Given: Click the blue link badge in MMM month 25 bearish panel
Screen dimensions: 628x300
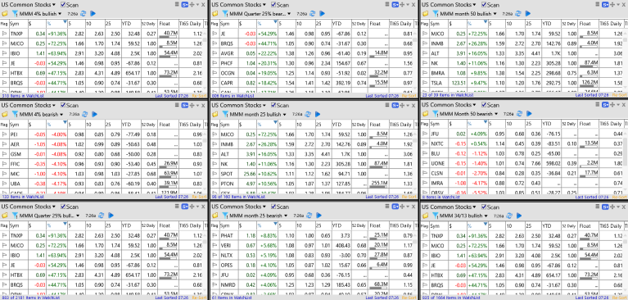Looking at the screenshot, I should [x=395, y=207].
